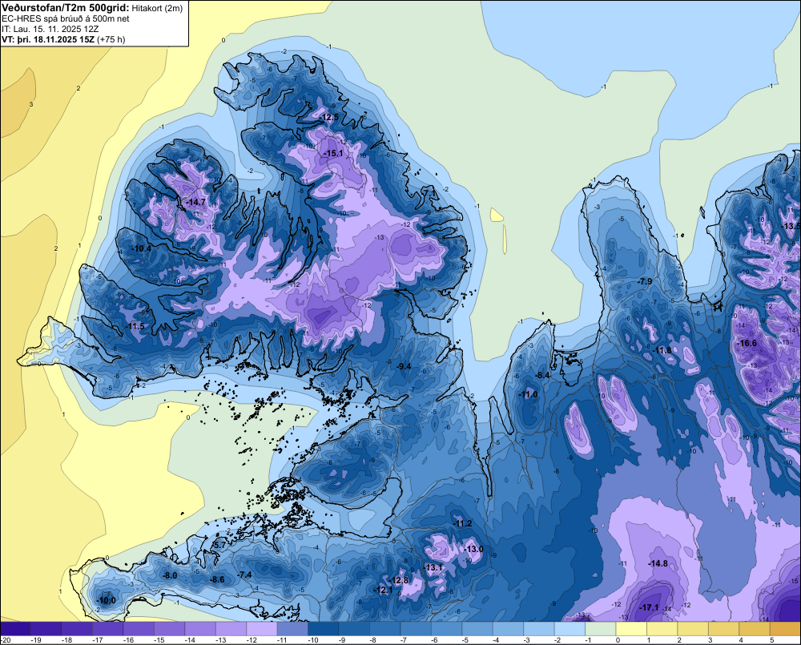Click the '-16.6' temperature value
Viewport: 801px width, 645px height.
tap(747, 343)
